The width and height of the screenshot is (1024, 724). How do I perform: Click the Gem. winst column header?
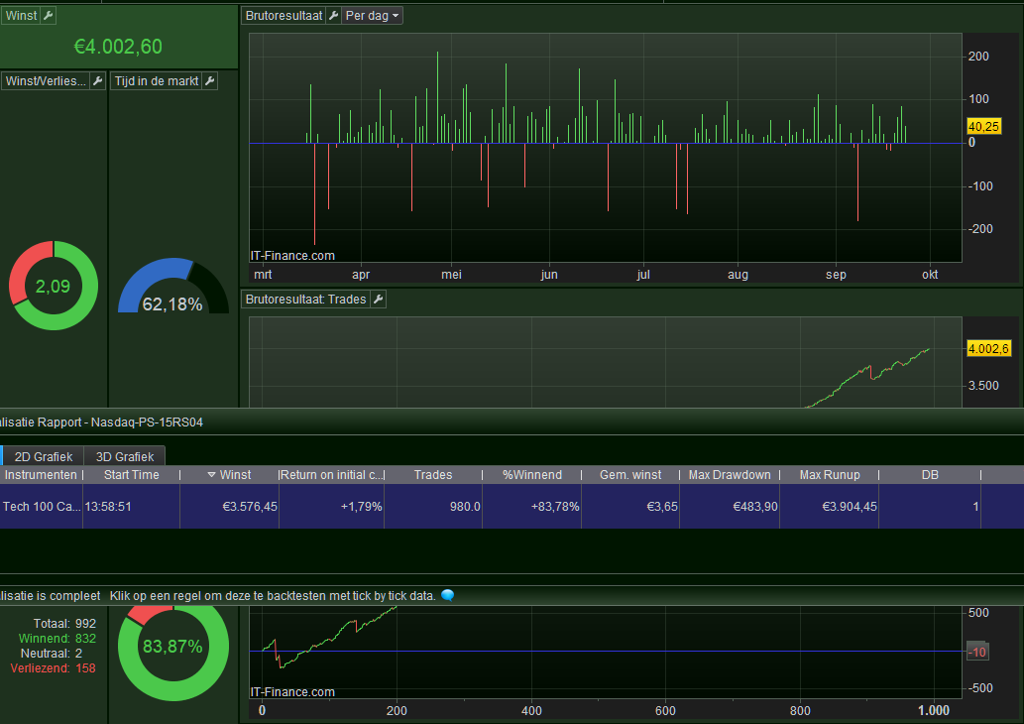630,475
